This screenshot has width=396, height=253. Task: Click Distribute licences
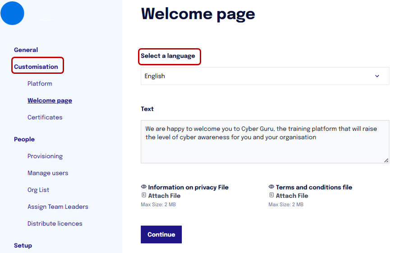(x=55, y=224)
